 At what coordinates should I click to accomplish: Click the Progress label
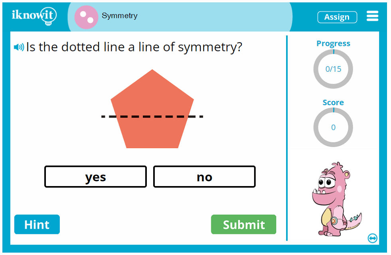333,43
